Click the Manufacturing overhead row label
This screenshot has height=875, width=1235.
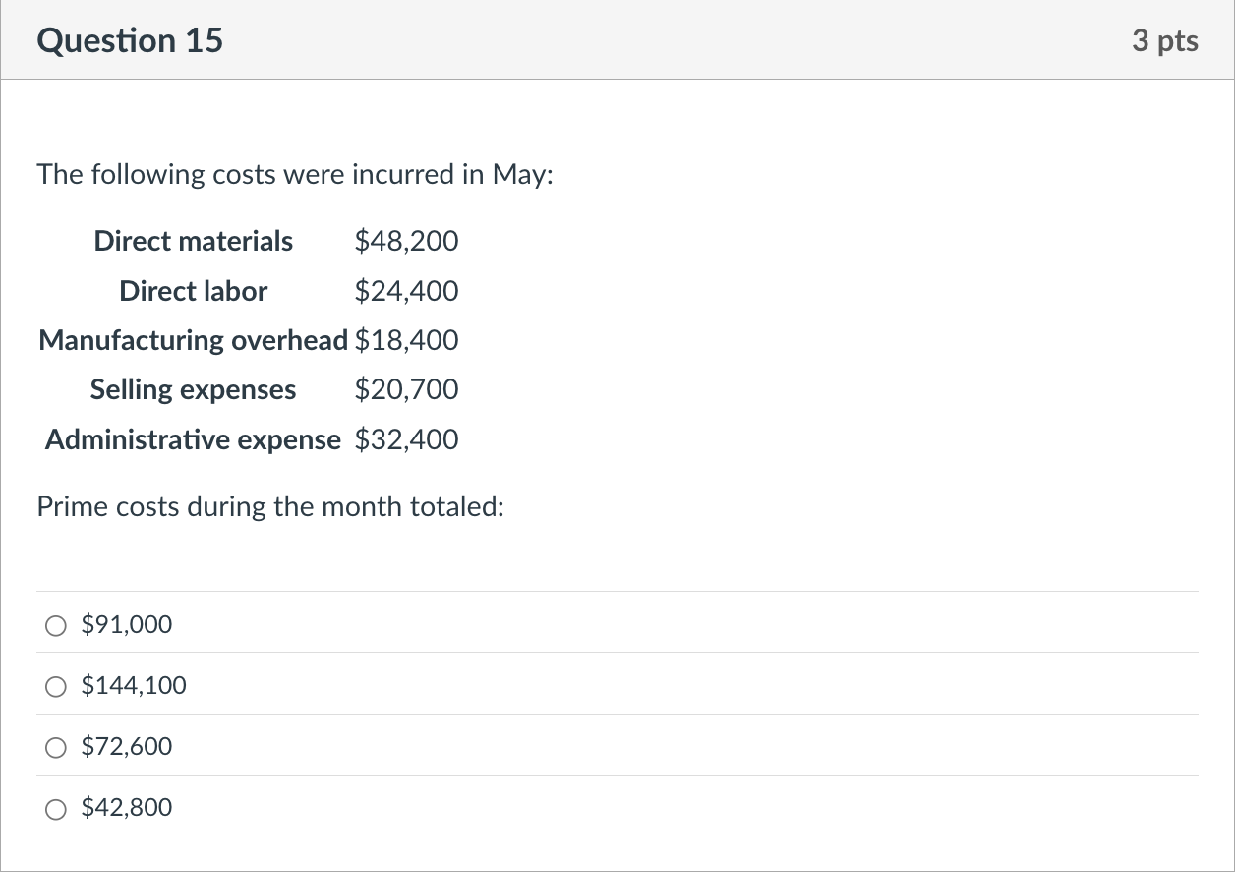(193, 340)
